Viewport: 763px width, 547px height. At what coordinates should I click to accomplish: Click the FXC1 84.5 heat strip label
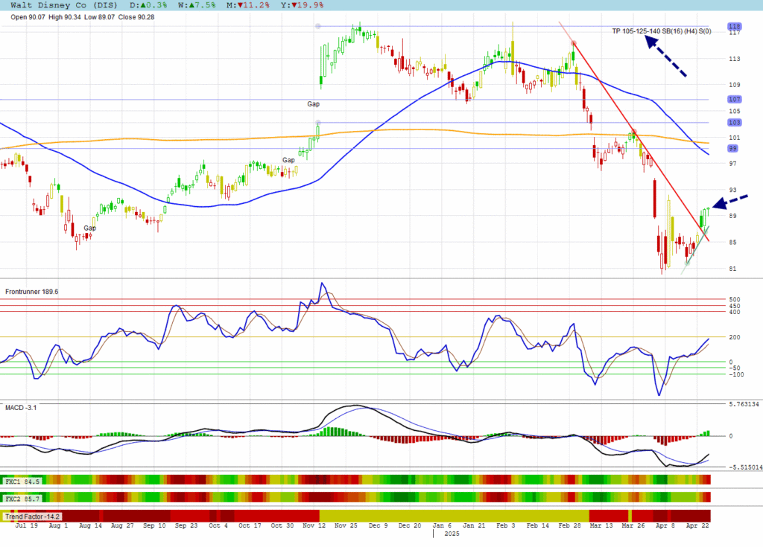coord(22,482)
